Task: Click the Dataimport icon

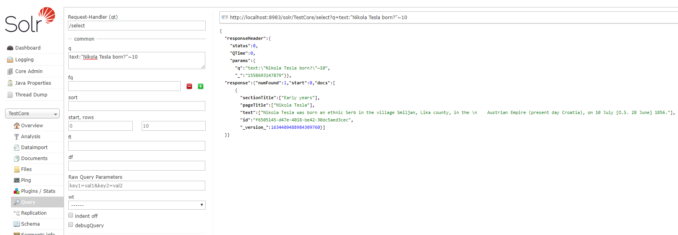Action: click(x=16, y=148)
